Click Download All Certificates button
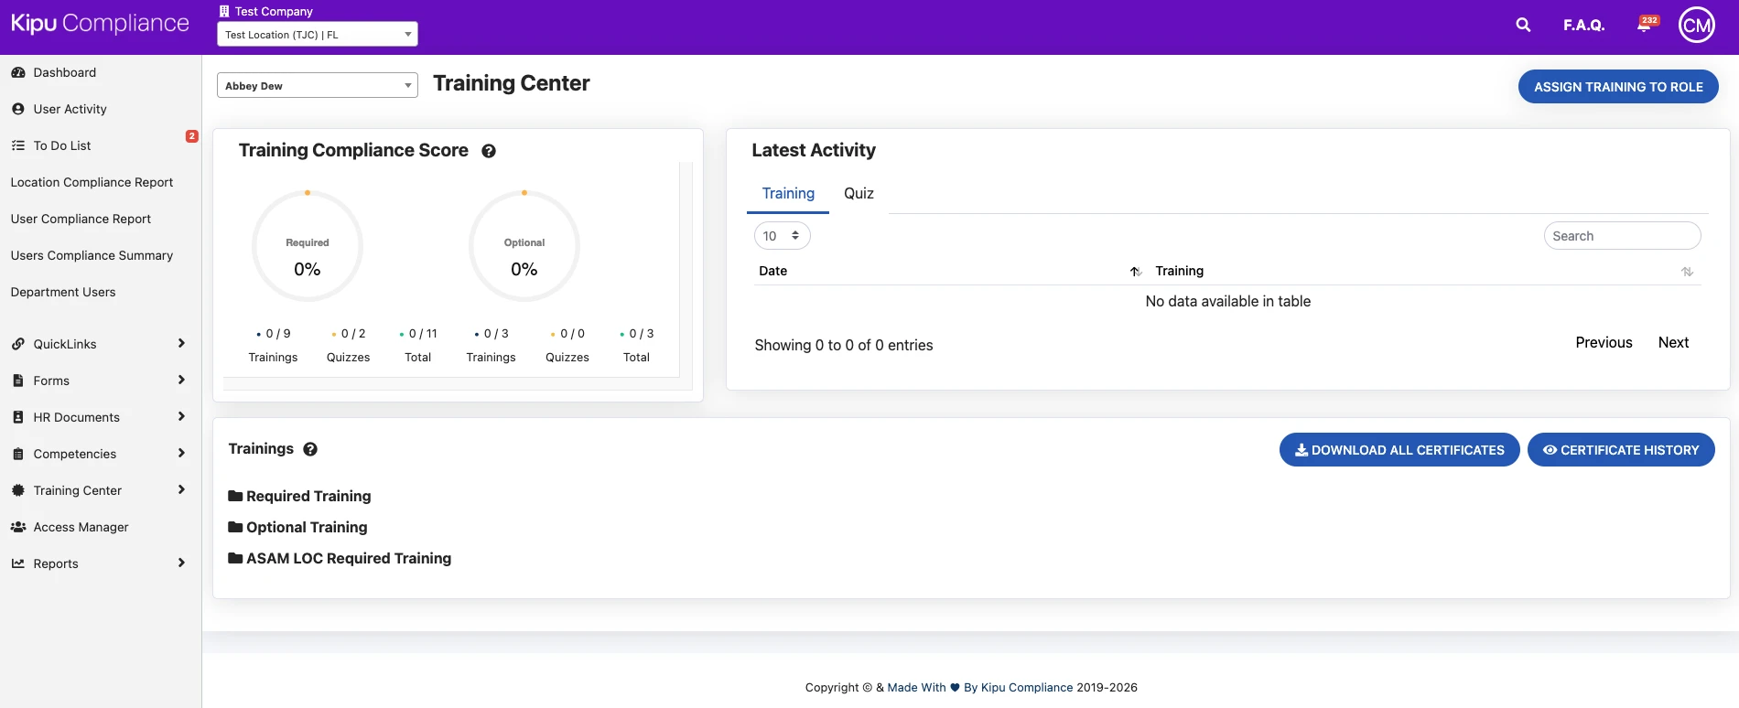Viewport: 1739px width, 708px height. (x=1399, y=450)
